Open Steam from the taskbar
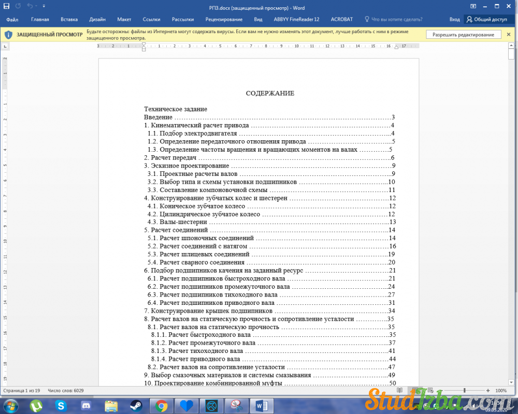 click(x=136, y=406)
